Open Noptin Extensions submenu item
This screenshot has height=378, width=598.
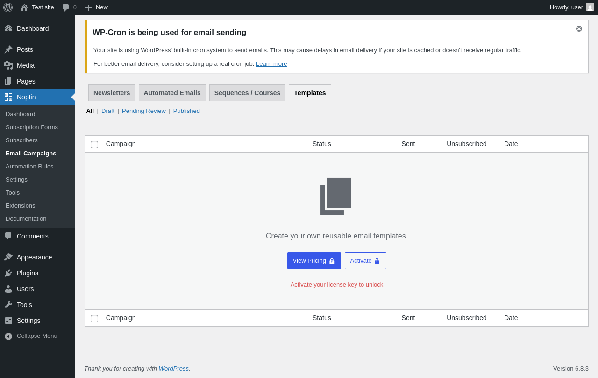21,206
